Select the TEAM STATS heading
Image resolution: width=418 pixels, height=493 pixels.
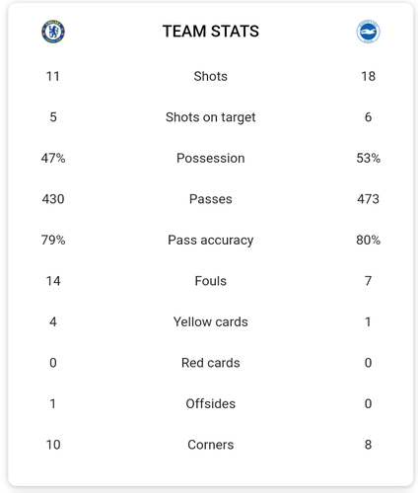pyautogui.click(x=211, y=32)
